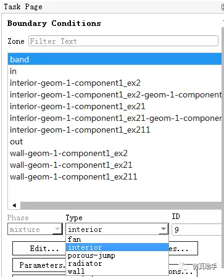
Task: Select zone wall-geom-1-component1_ex21
Action: click(x=115, y=165)
